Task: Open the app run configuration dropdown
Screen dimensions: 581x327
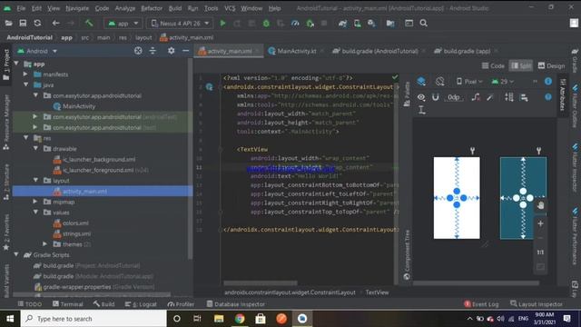Action: point(123,24)
